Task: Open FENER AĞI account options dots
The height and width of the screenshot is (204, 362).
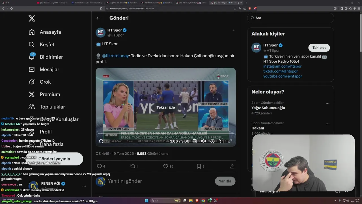Action: [x=84, y=186]
